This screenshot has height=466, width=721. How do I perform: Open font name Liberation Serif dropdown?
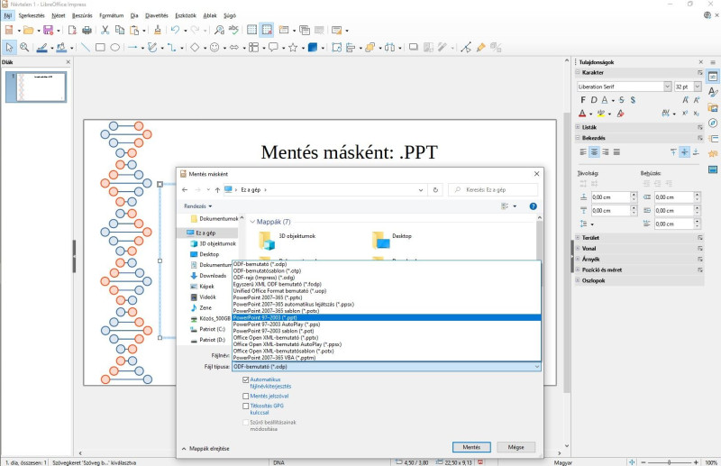point(667,87)
